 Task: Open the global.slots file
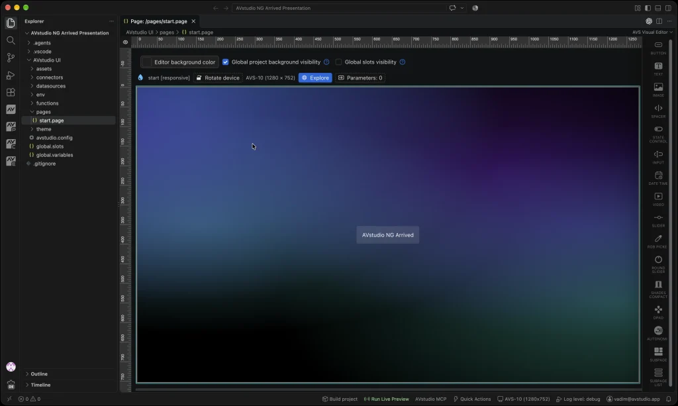pyautogui.click(x=68, y=146)
